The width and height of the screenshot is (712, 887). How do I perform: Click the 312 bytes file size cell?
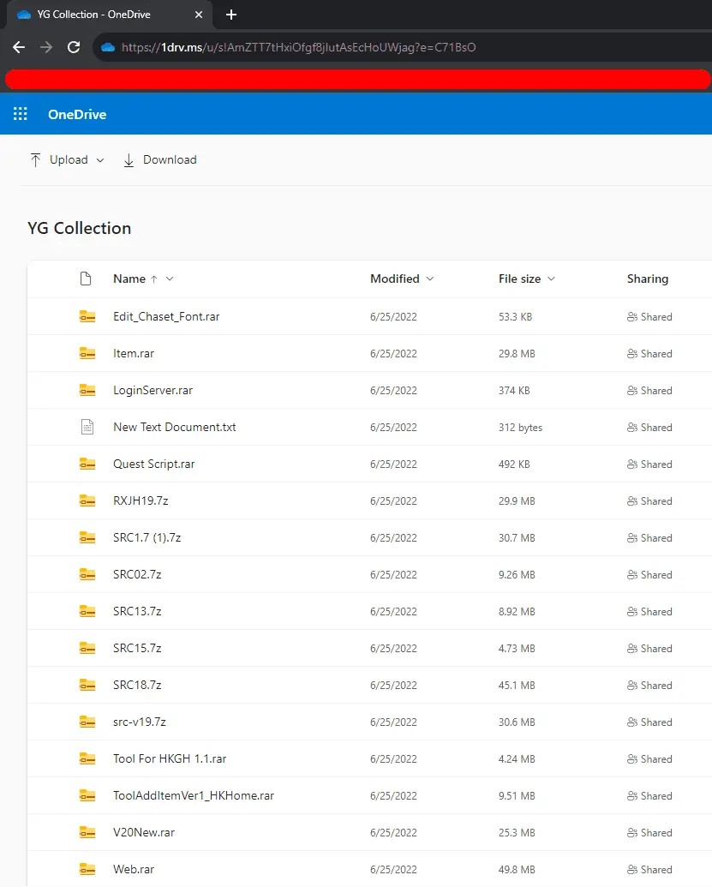point(520,427)
